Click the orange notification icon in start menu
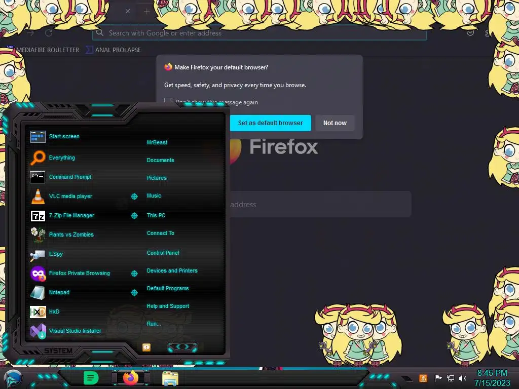Screen dimensions: 519x389 tap(146, 347)
